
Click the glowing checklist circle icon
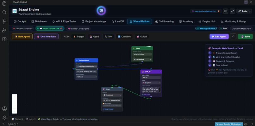click(x=101, y=11)
